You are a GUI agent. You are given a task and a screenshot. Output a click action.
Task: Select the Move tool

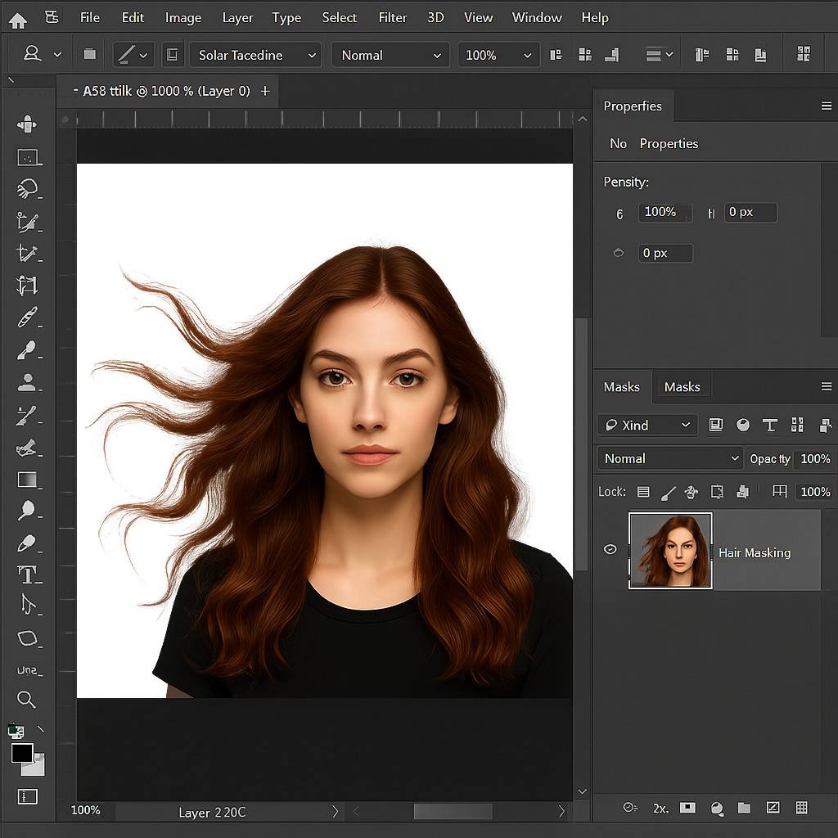pos(27,124)
